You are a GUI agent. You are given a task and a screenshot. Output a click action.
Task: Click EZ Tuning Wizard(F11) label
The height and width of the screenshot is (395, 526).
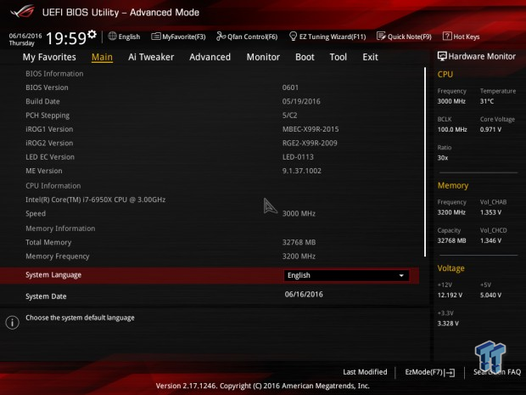tap(333, 37)
